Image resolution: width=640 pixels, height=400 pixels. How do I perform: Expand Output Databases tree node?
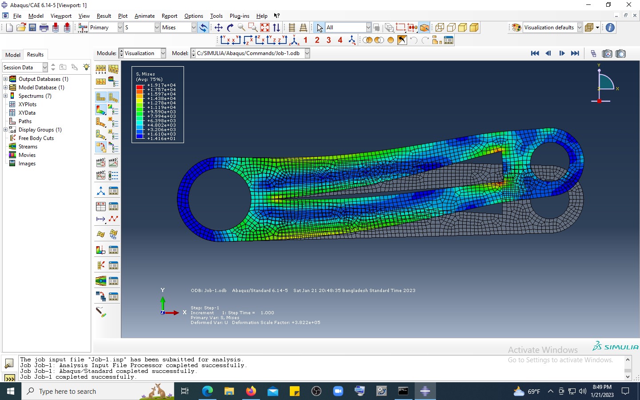[x=5, y=79]
